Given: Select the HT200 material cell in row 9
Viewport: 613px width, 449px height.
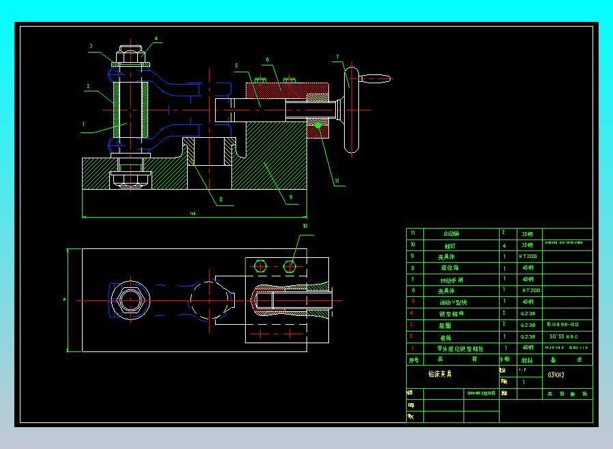Looking at the screenshot, I should coord(528,257).
